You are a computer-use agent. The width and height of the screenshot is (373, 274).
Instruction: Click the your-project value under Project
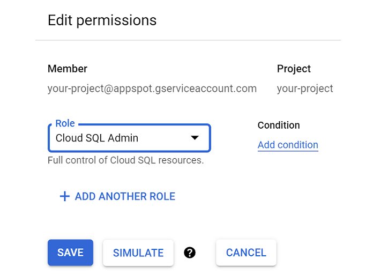305,88
